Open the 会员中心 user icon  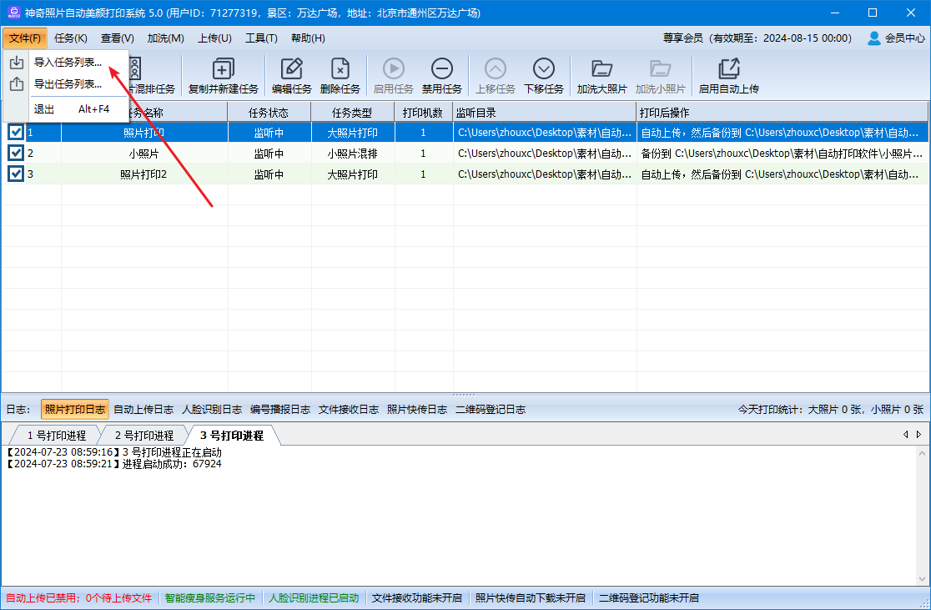click(x=873, y=38)
